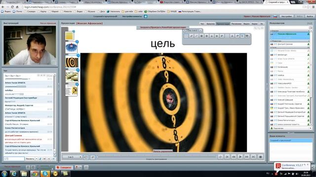
Task: Select user Алексей Давыдов in users list
Action: tap(290, 100)
